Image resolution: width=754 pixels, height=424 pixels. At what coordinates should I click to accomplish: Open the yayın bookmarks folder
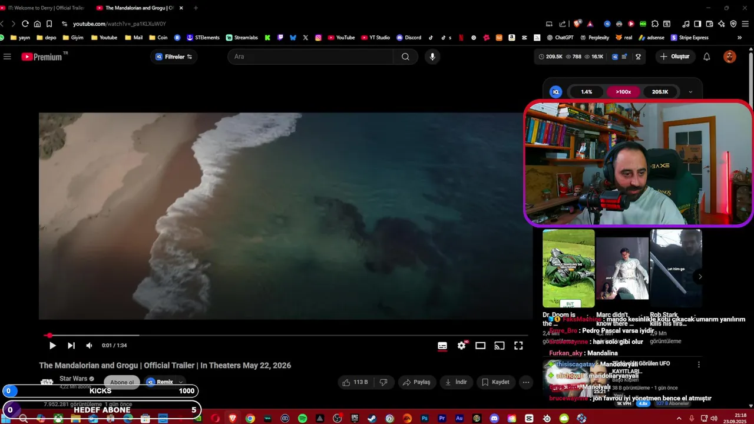(19, 38)
